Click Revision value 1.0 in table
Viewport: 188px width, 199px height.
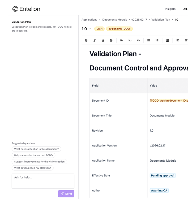click(152, 131)
